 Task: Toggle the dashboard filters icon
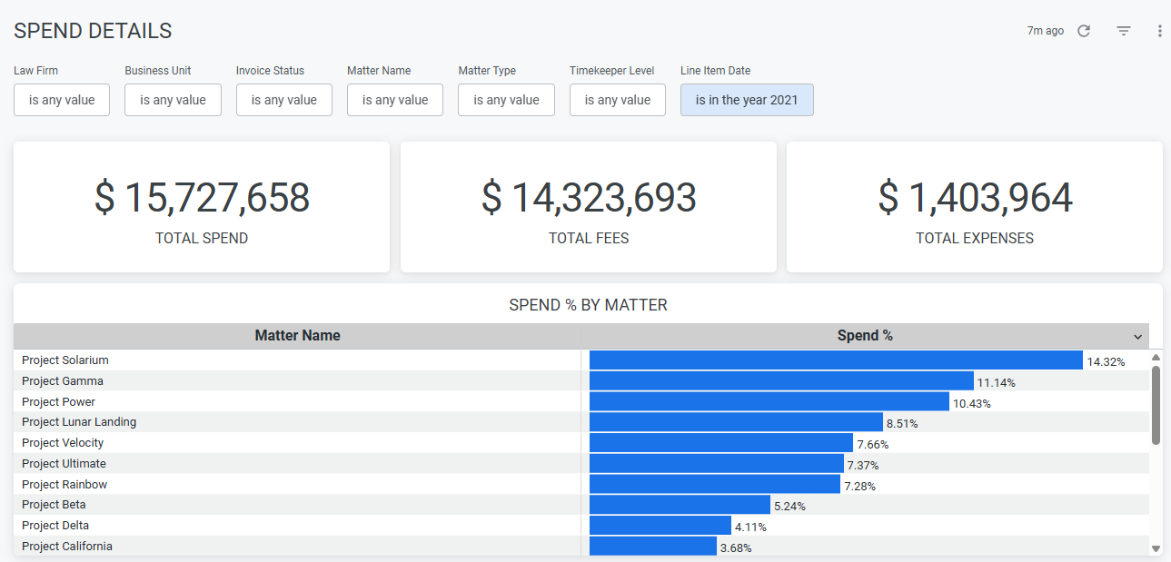pyautogui.click(x=1124, y=31)
